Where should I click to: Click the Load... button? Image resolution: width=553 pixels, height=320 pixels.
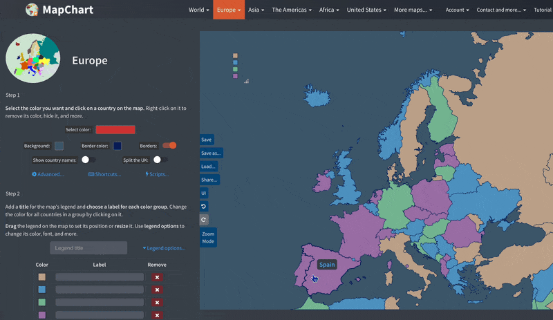pos(209,167)
